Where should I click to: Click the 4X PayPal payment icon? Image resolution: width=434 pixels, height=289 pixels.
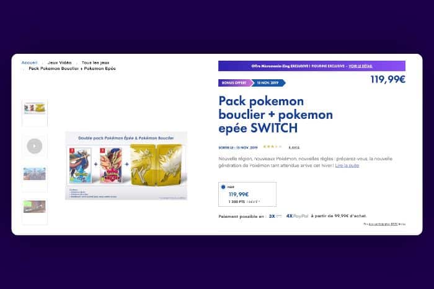pos(297,216)
